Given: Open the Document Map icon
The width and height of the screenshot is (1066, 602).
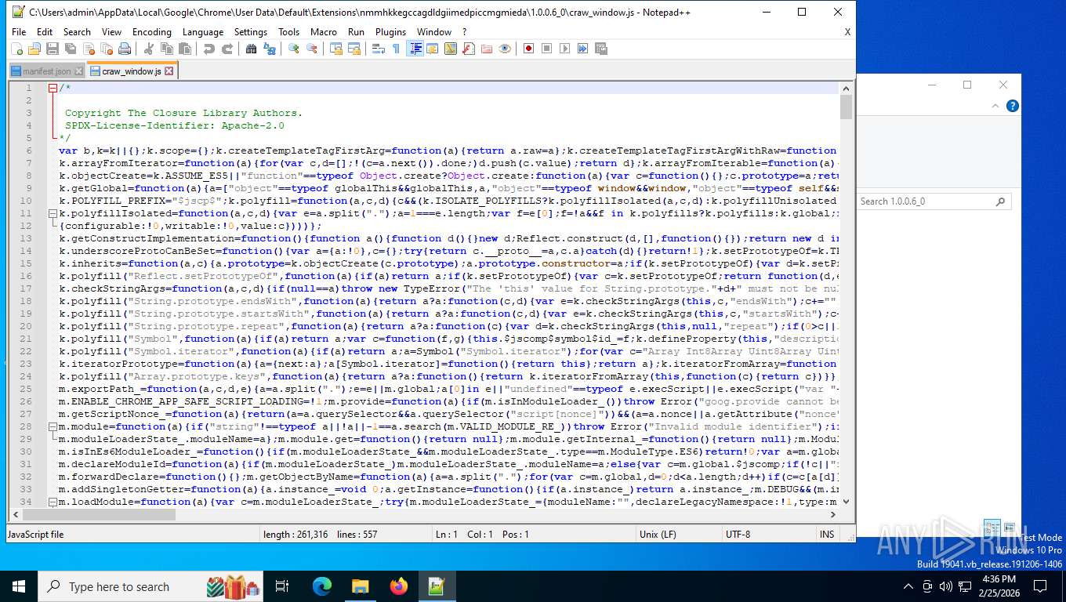Looking at the screenshot, I should point(451,49).
